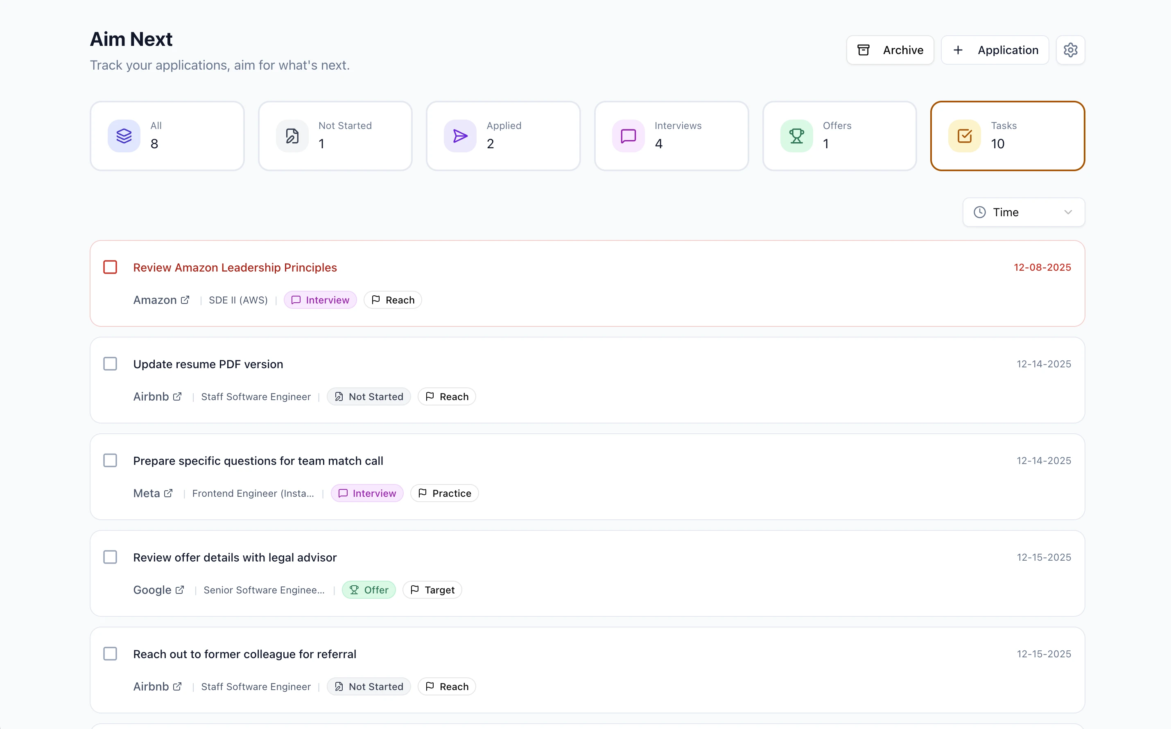Image resolution: width=1171 pixels, height=729 pixels.
Task: Check off Review Amazon Leadership Principles task
Action: (110, 267)
